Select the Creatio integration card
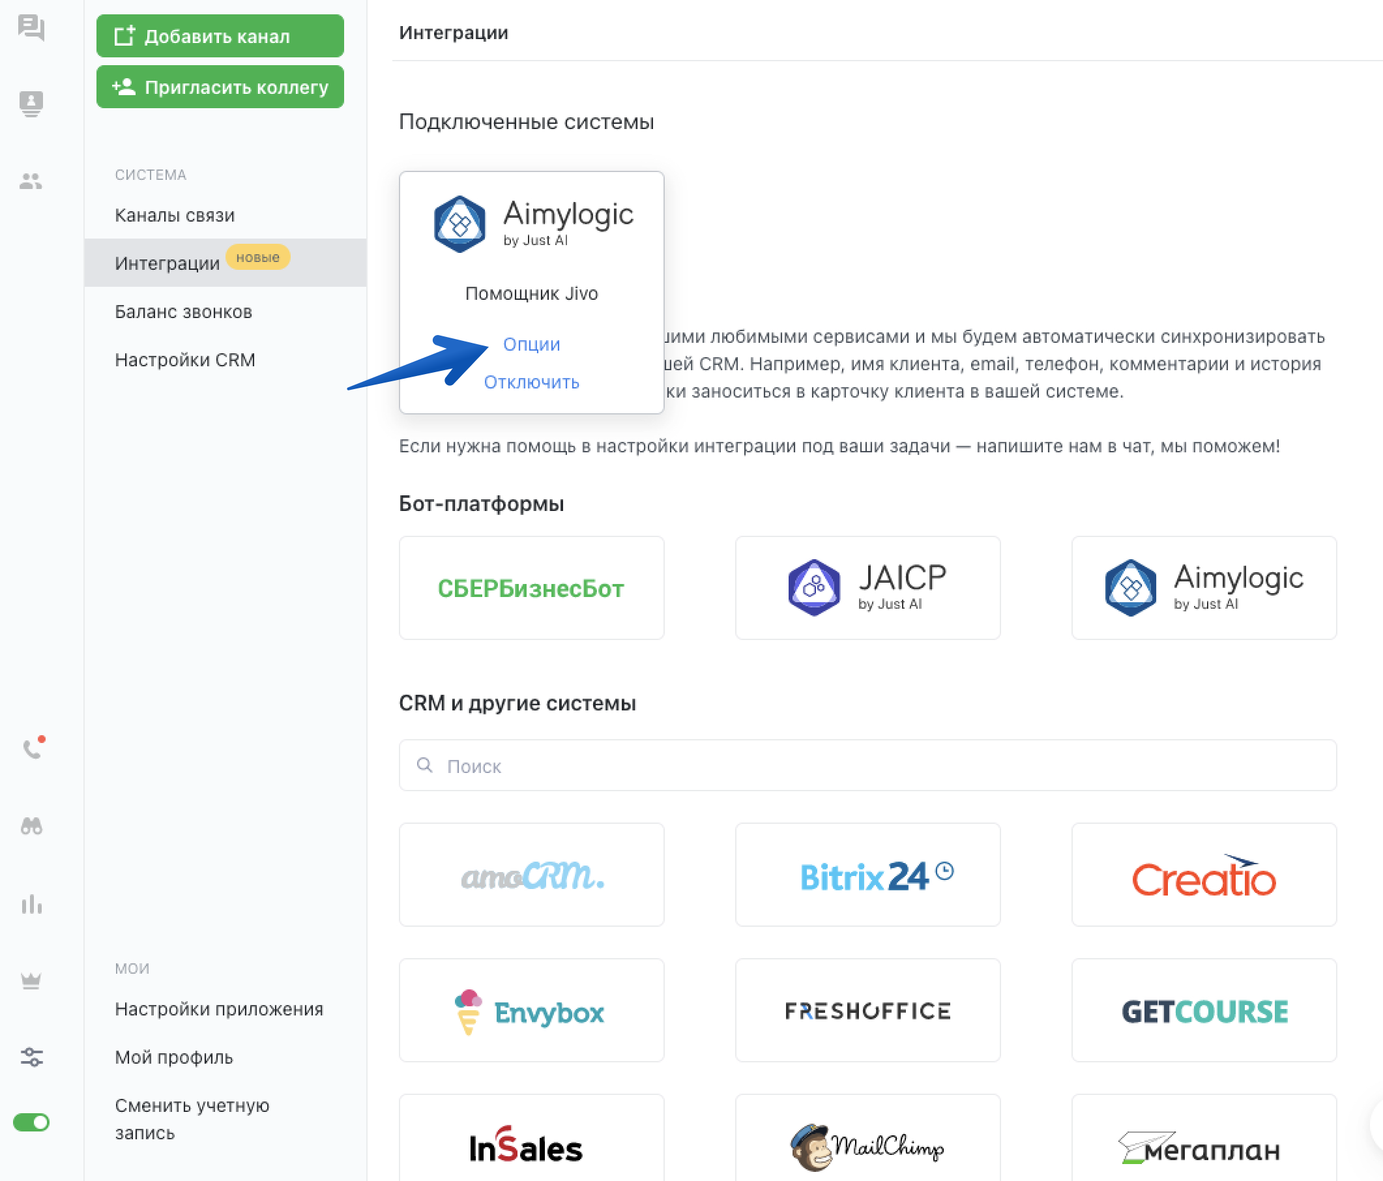 [1204, 875]
